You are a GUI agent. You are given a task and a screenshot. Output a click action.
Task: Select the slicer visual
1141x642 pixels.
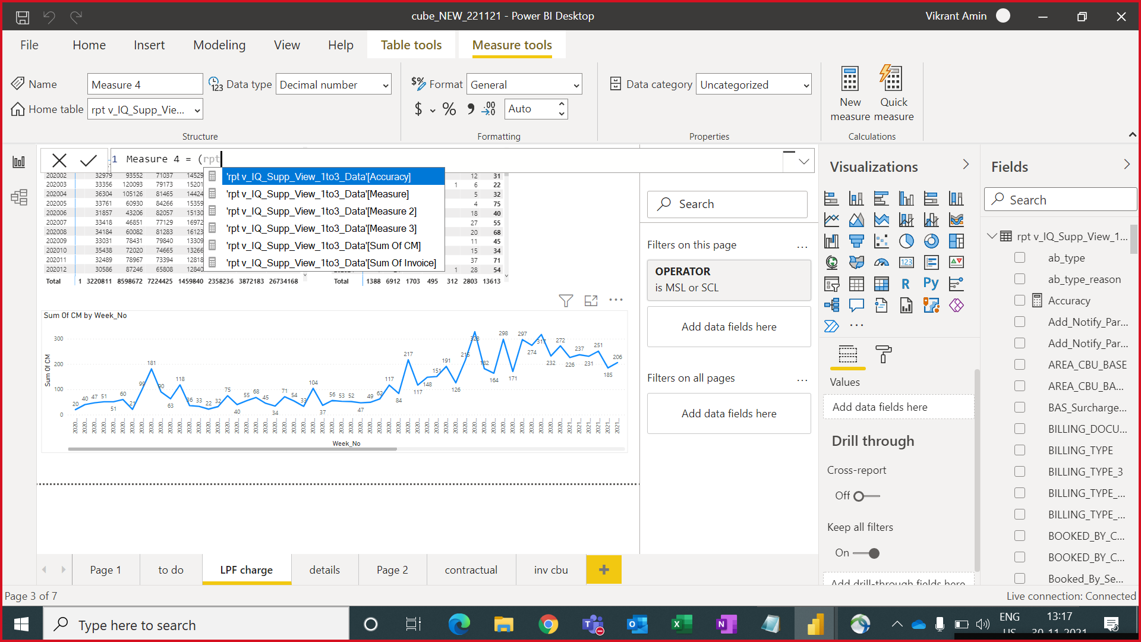(x=831, y=284)
